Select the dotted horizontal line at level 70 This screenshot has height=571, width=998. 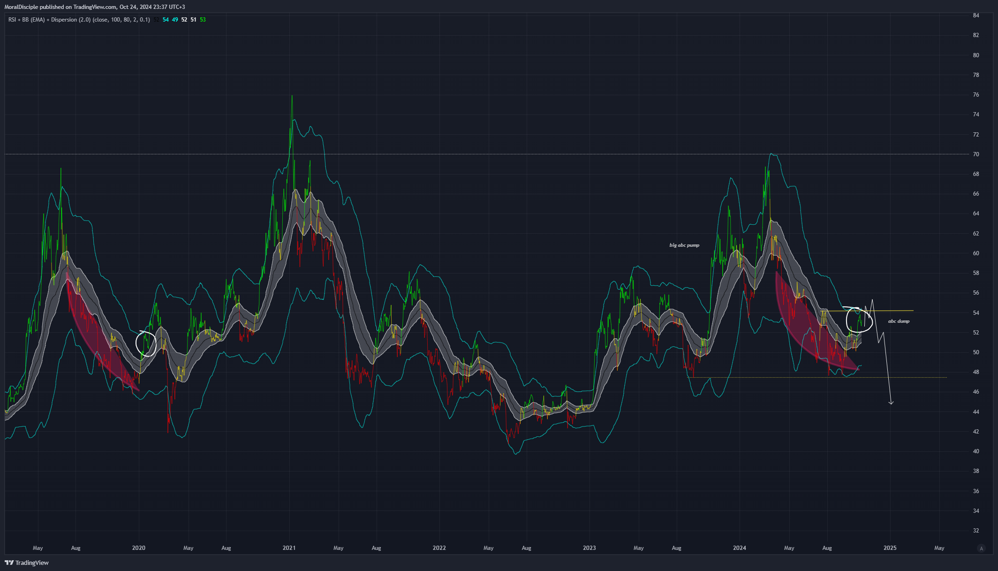[486, 154]
